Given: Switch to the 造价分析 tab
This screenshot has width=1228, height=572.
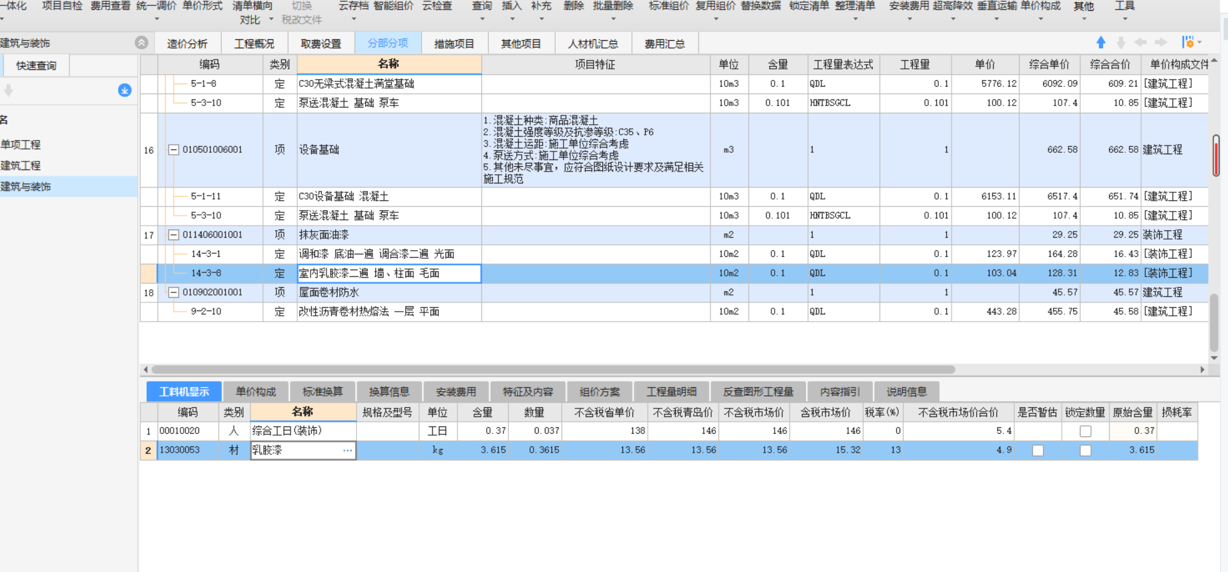Looking at the screenshot, I should [187, 43].
